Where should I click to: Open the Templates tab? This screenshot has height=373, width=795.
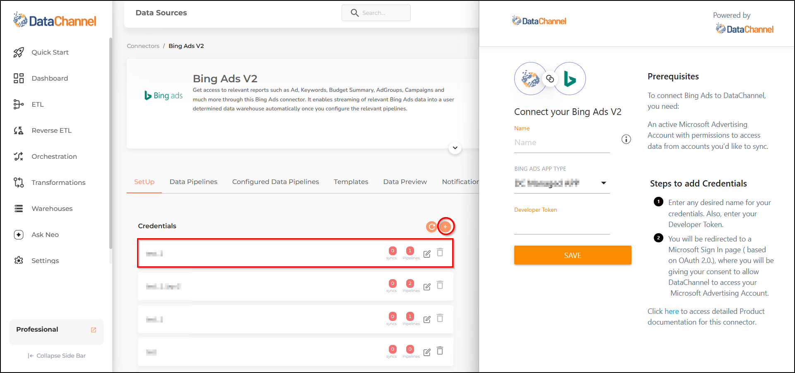tap(351, 182)
